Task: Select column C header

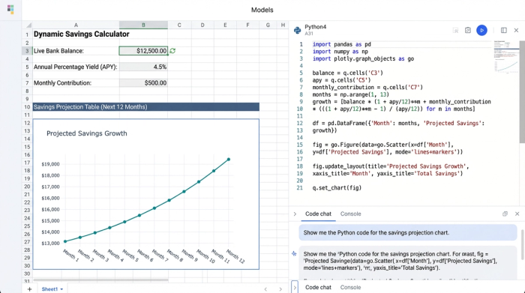Action: 179,25
